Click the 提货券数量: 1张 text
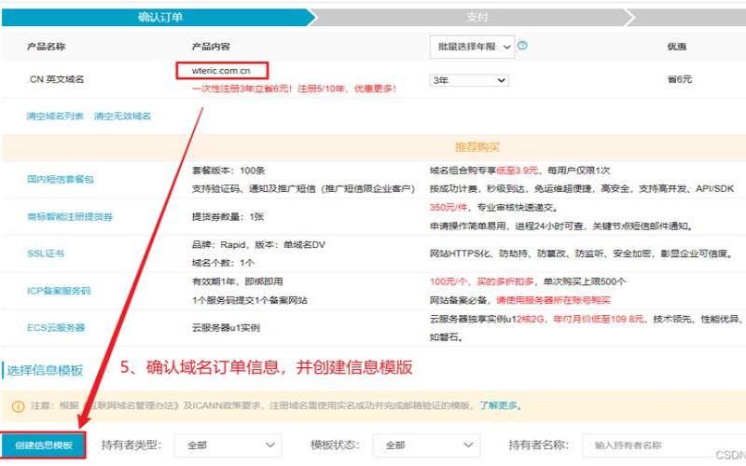746x466 pixels. pyautogui.click(x=228, y=217)
